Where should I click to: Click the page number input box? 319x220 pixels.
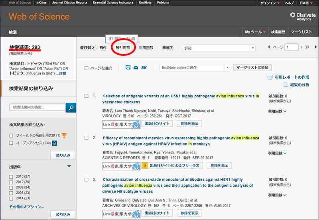point(291,47)
